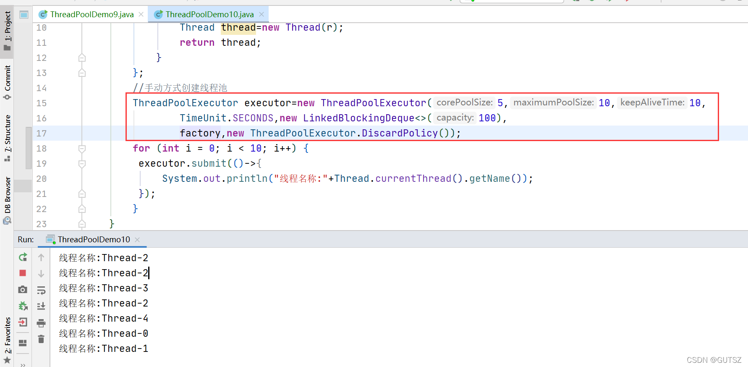
Task: Restore layout icon in Run panel
Action: pos(23,343)
